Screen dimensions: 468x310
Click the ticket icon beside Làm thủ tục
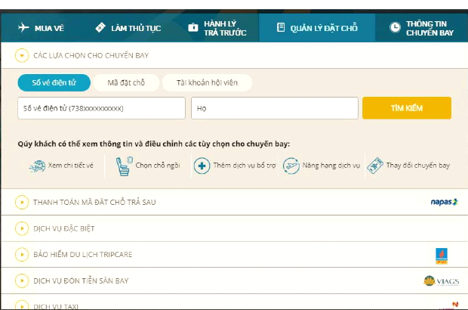coord(100,27)
